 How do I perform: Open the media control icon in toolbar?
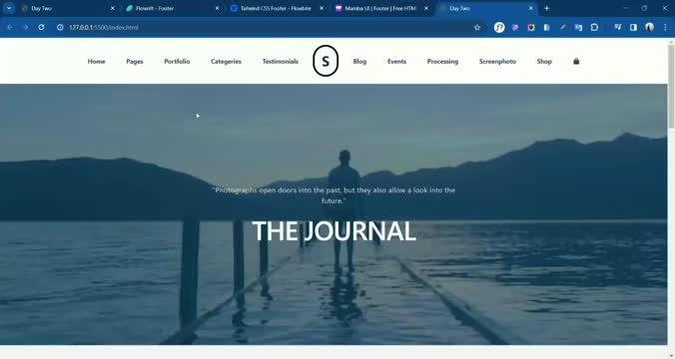[x=618, y=28]
